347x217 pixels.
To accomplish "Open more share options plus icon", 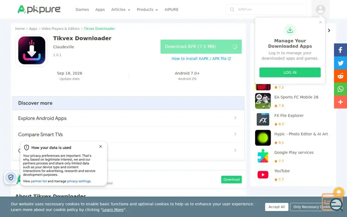I will [x=340, y=102].
